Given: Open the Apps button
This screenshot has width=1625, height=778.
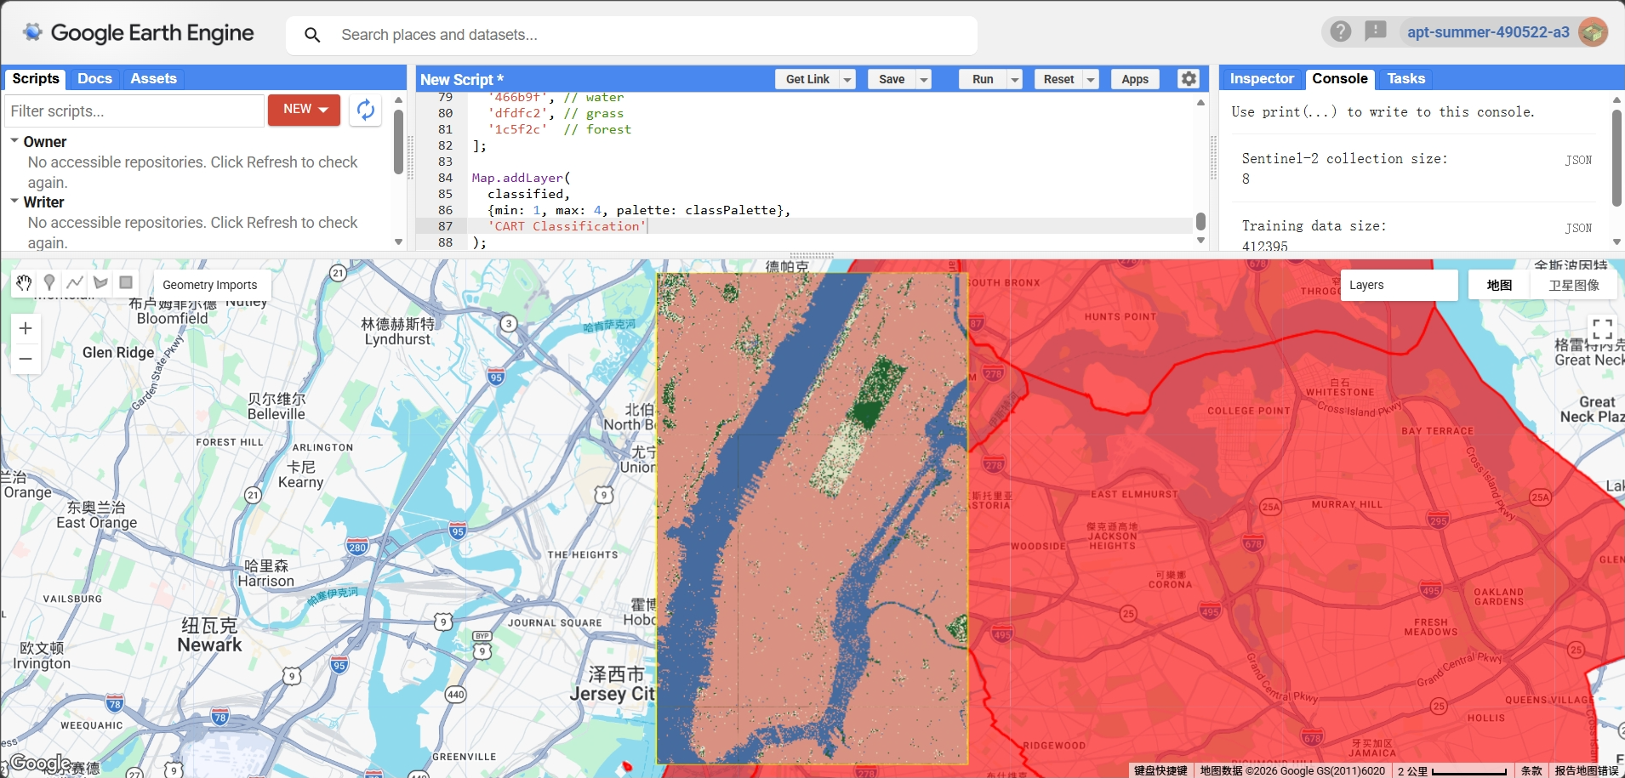Looking at the screenshot, I should [1135, 79].
